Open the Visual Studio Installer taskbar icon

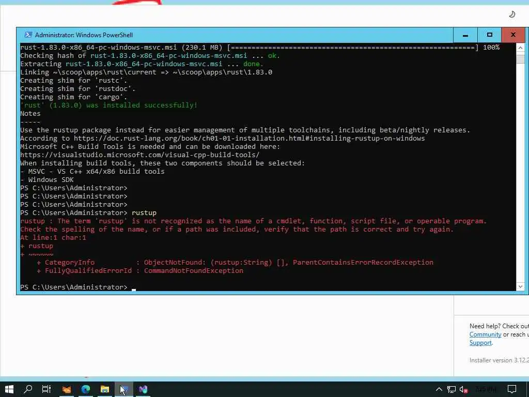tap(143, 389)
